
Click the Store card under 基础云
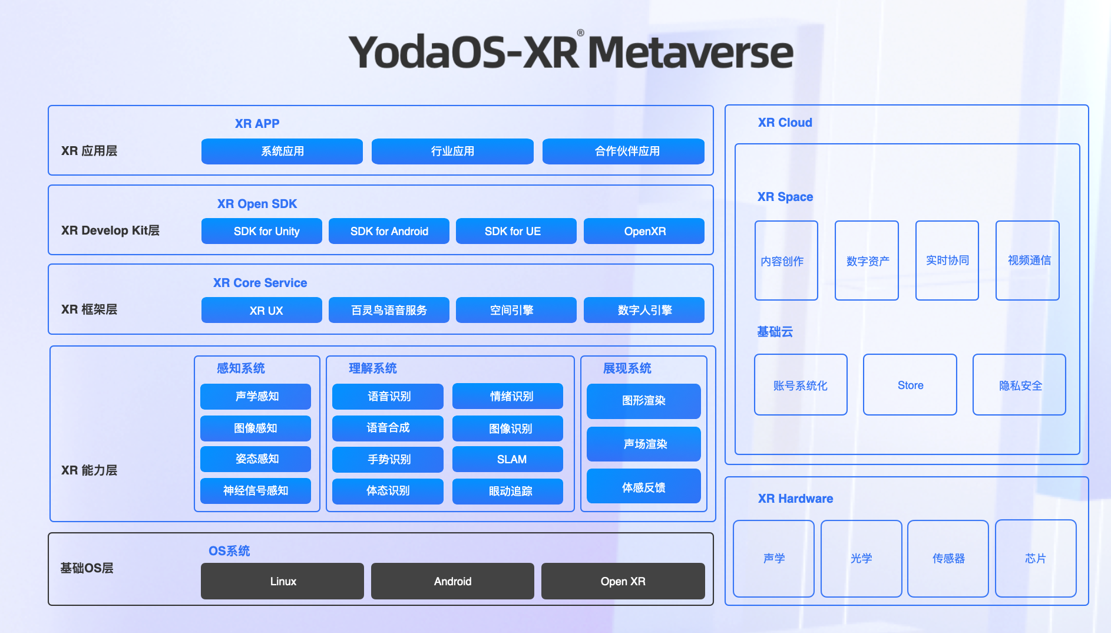[910, 385]
